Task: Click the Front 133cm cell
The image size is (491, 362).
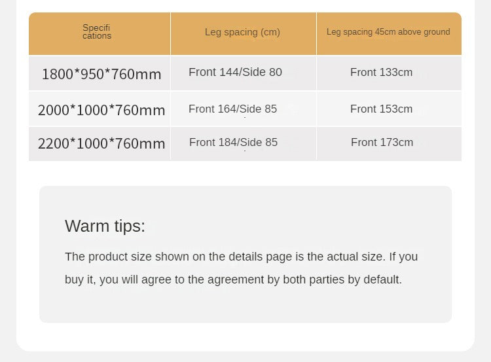Action: [389, 73]
